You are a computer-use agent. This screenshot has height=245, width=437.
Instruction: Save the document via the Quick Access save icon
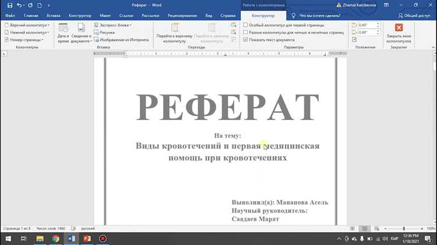[10, 5]
